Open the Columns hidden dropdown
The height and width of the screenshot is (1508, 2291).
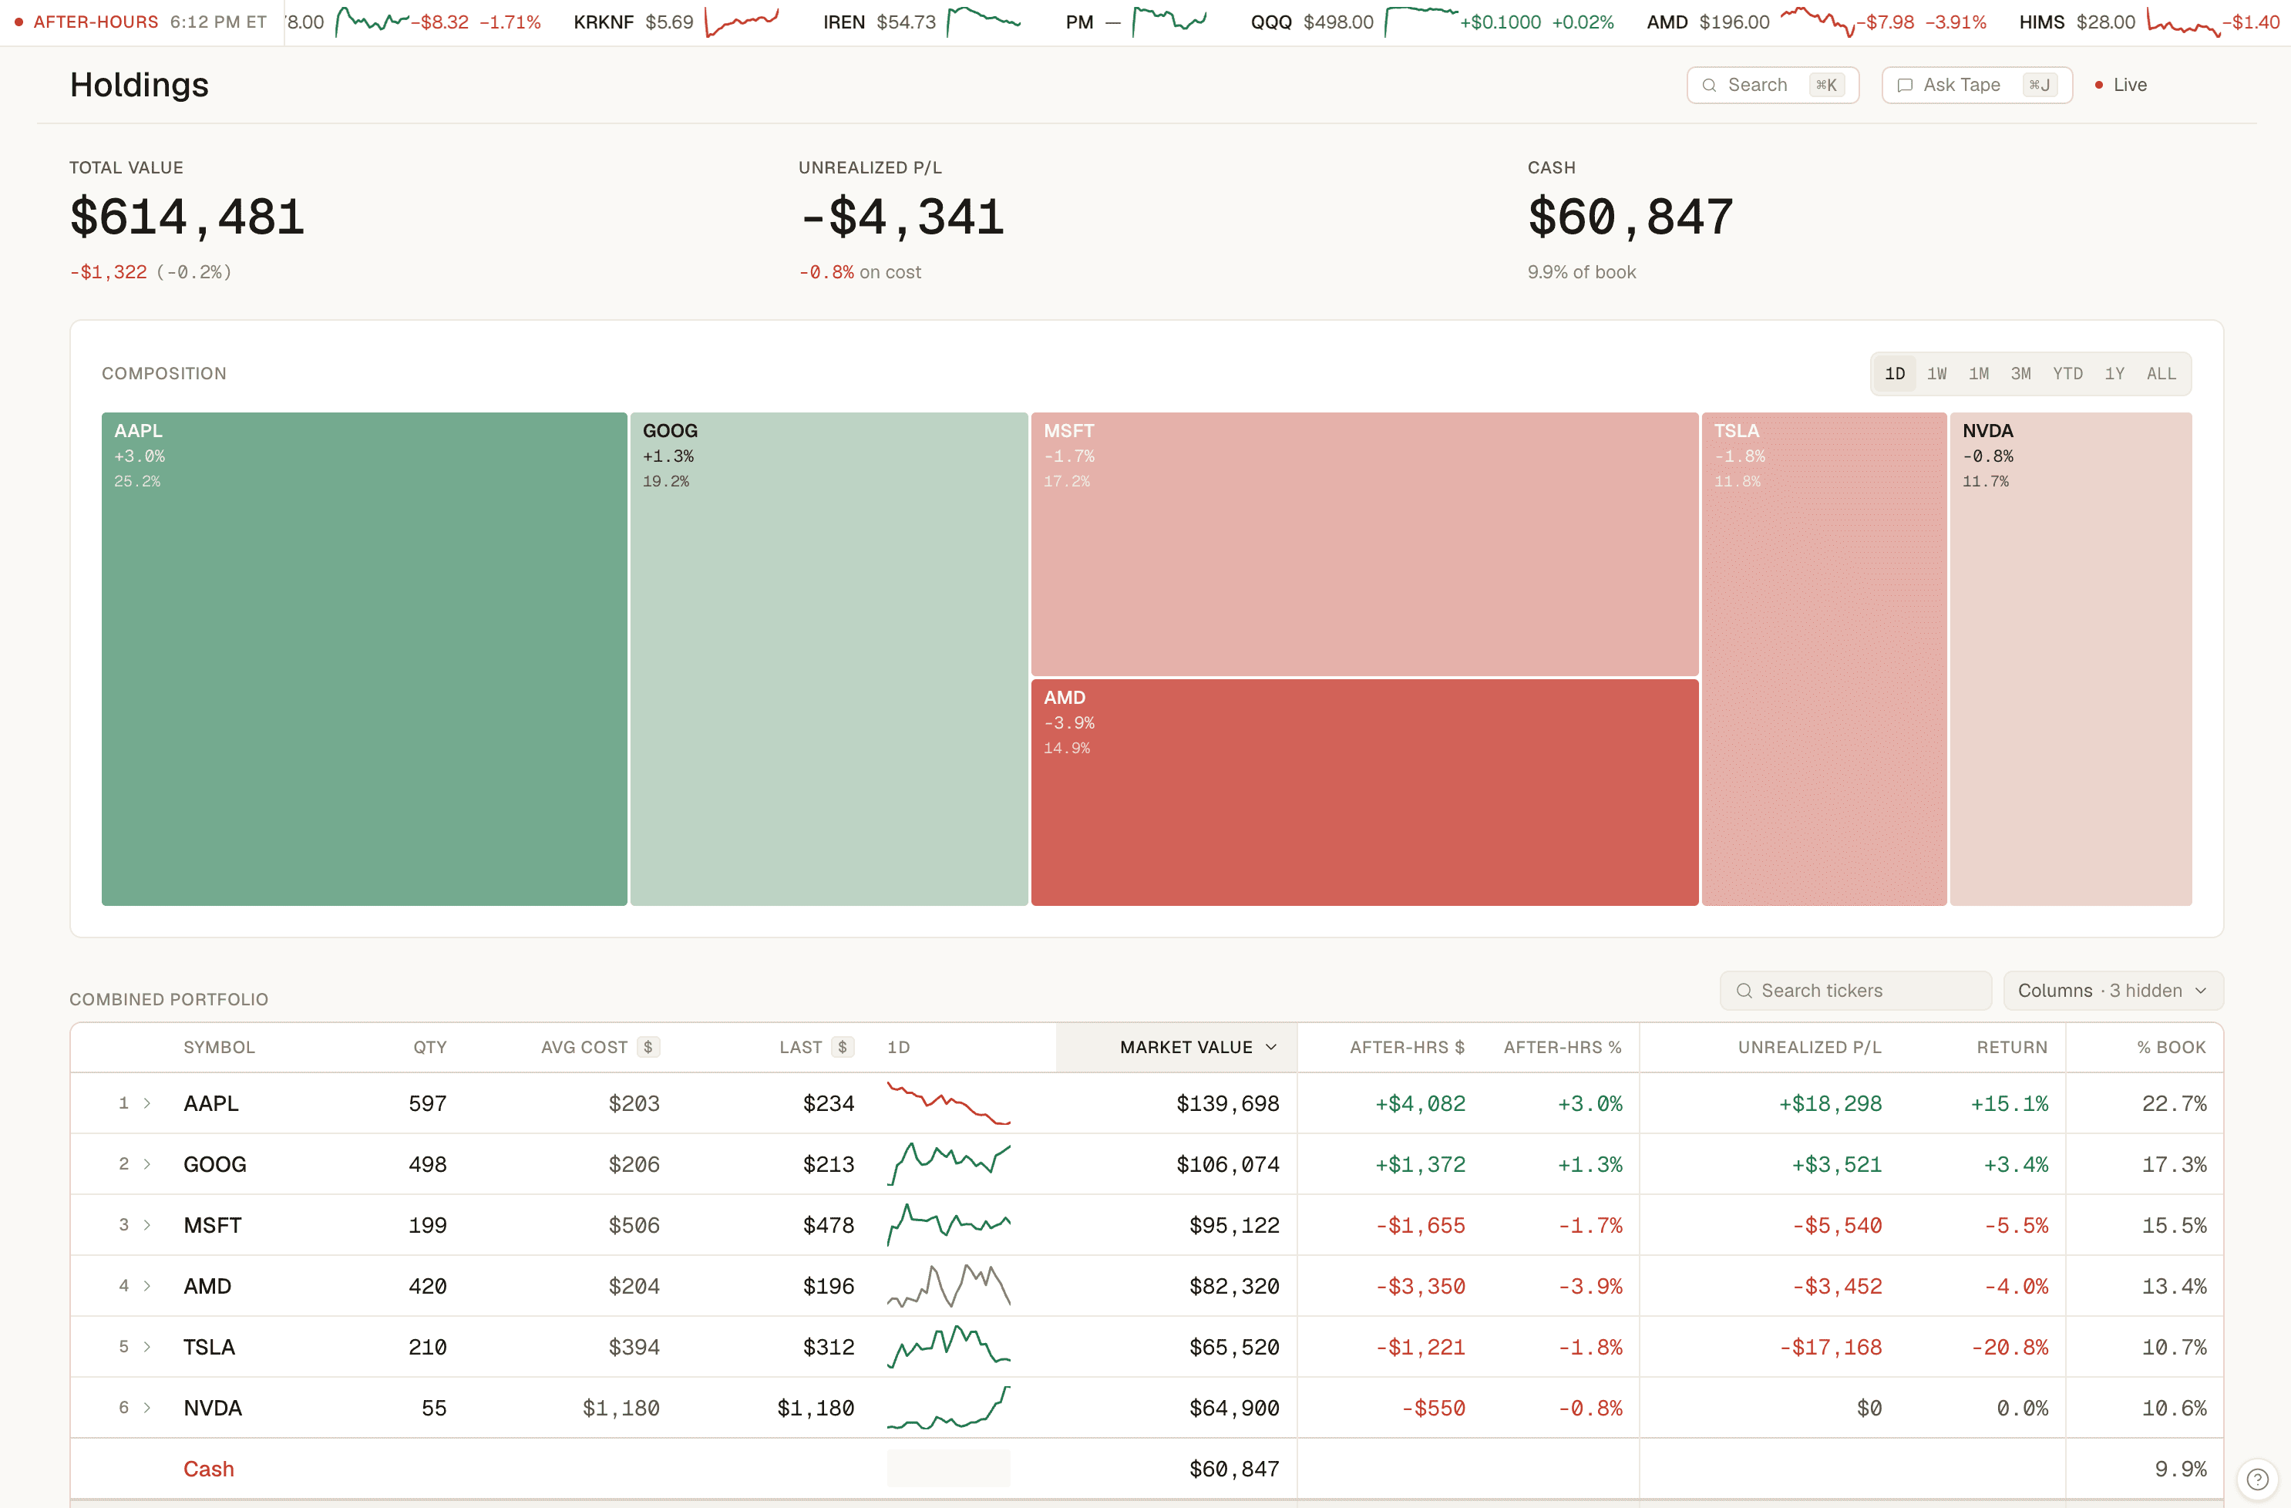(2113, 991)
